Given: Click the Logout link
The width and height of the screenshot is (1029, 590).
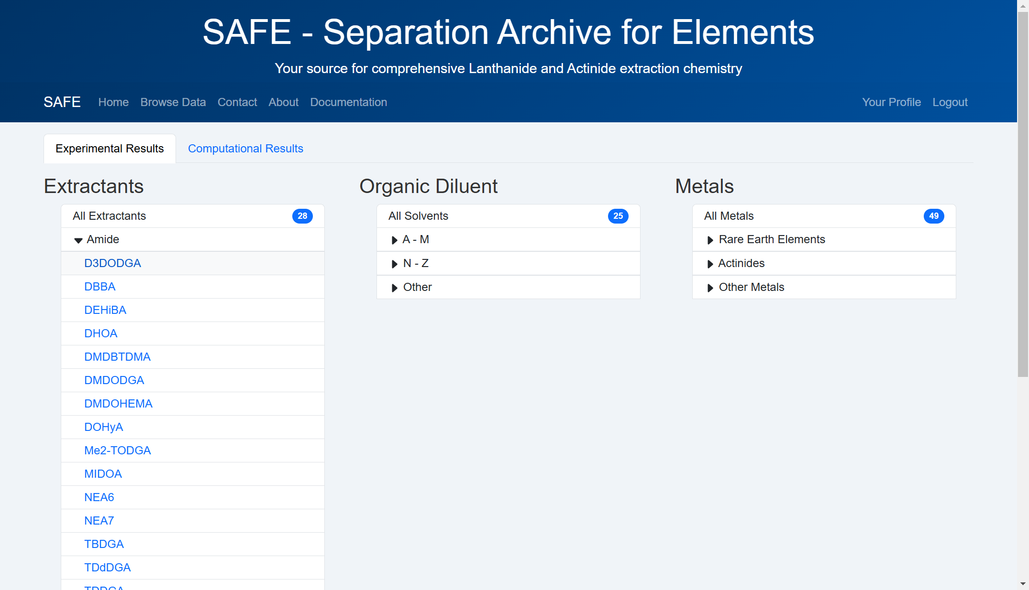Looking at the screenshot, I should click(x=950, y=102).
